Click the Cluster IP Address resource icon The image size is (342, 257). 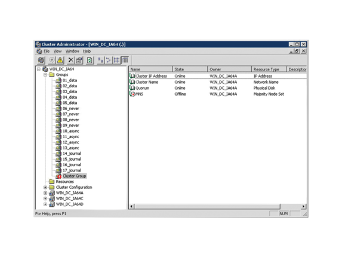click(x=132, y=76)
